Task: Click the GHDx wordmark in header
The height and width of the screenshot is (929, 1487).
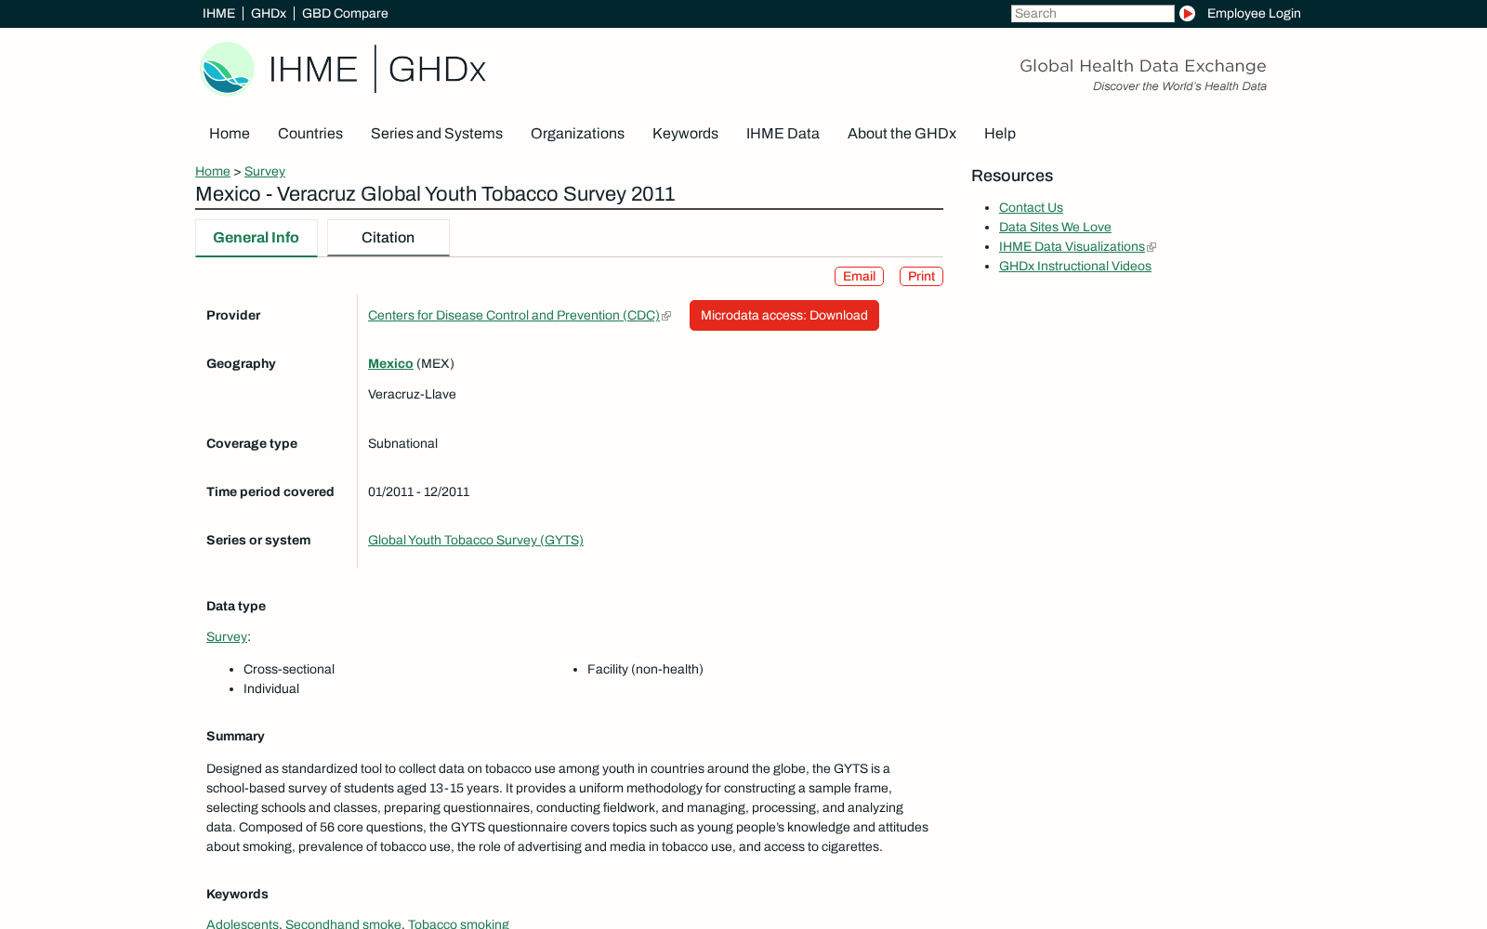Action: tap(437, 70)
